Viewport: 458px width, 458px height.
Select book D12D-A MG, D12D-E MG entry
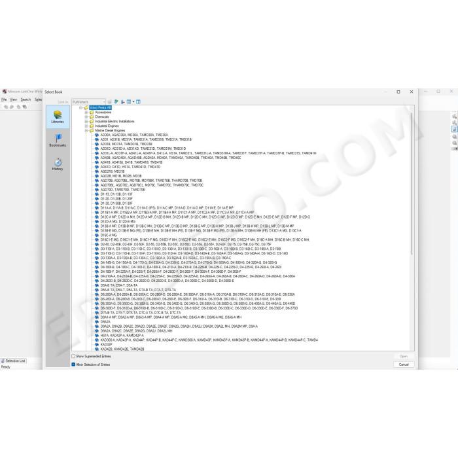(118, 221)
